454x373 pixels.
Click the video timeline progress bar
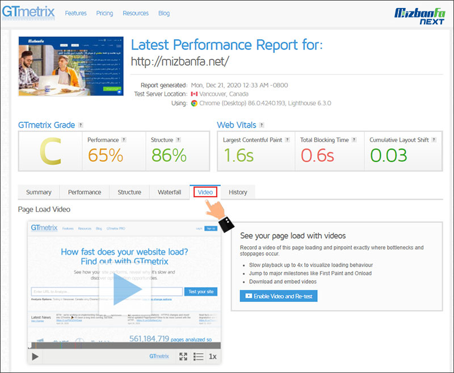pos(124,345)
